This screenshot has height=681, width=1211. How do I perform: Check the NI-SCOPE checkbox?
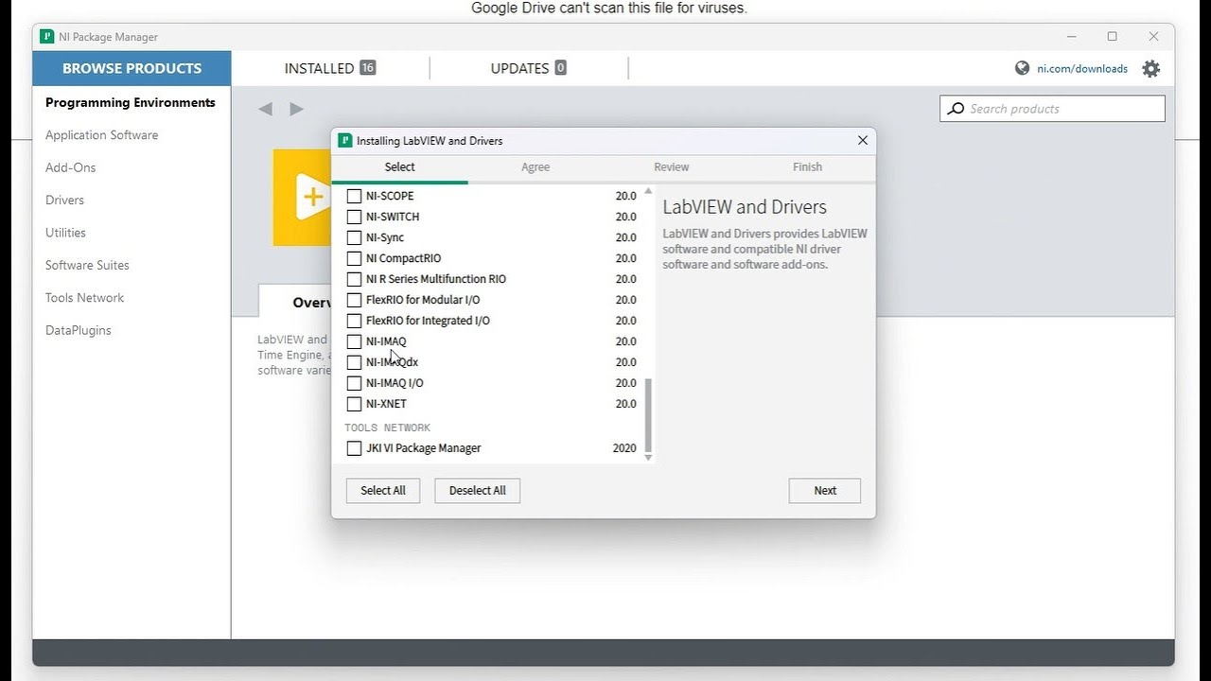354,196
